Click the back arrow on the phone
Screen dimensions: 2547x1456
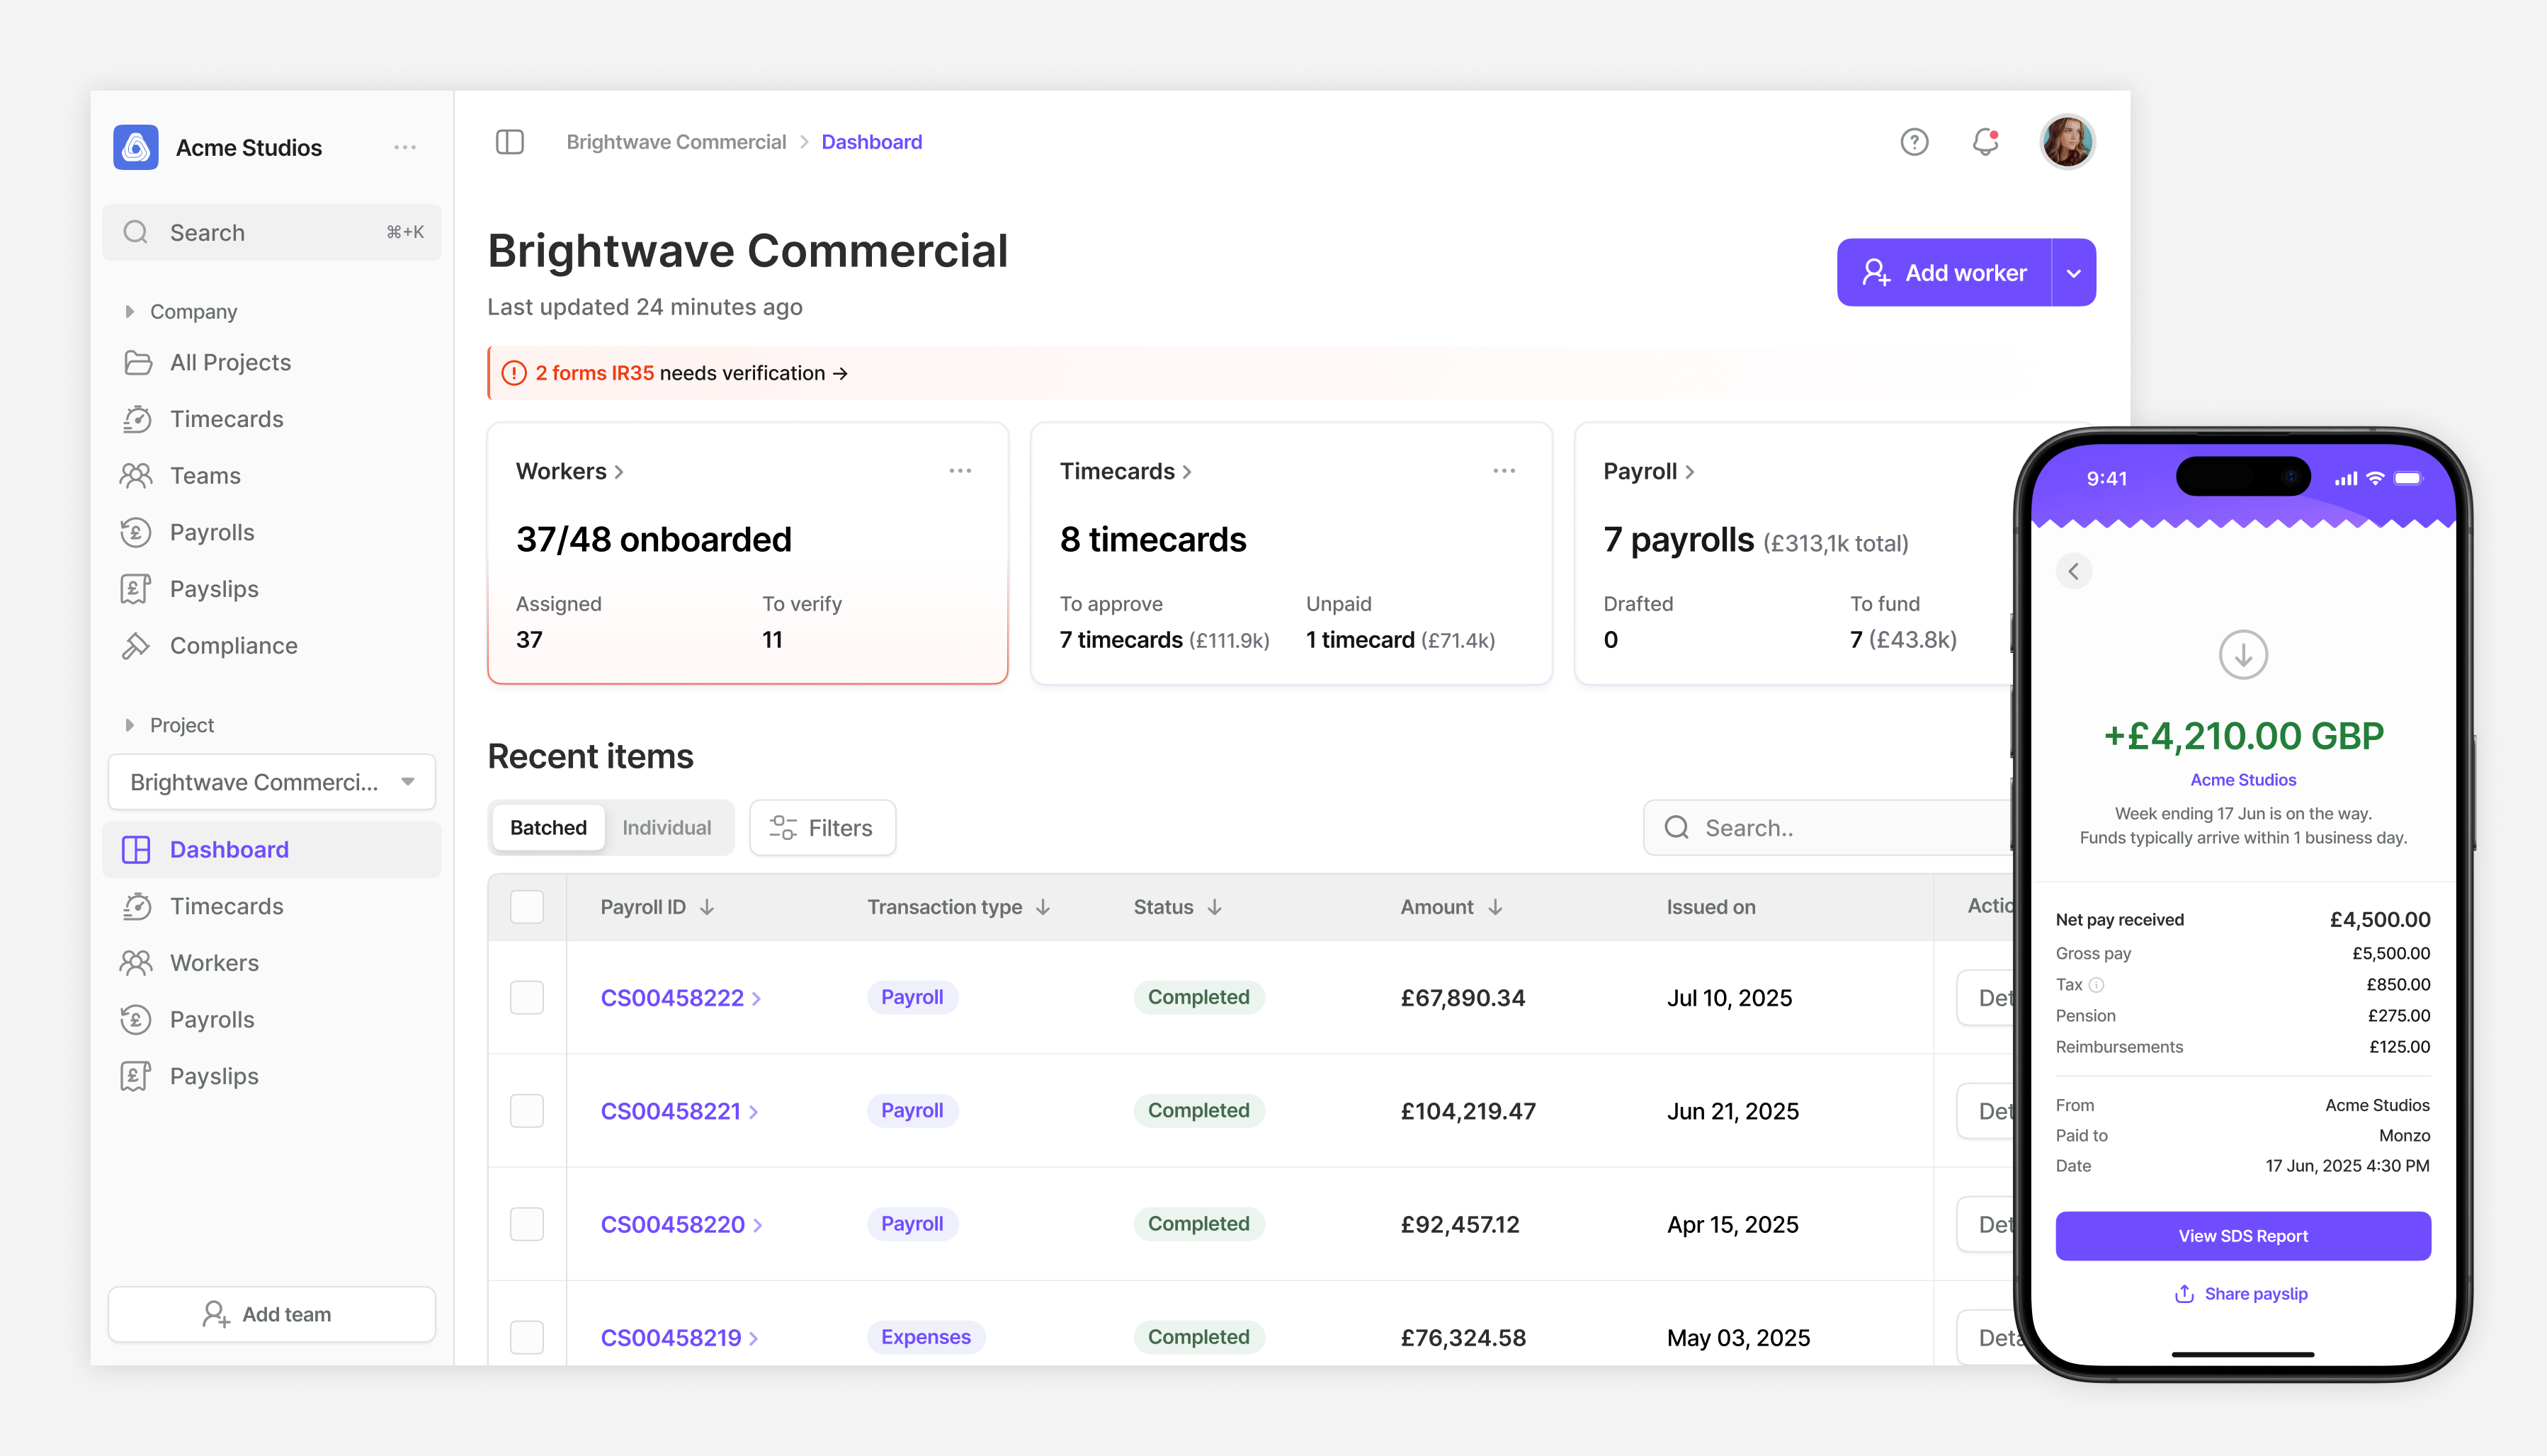[x=2074, y=571]
